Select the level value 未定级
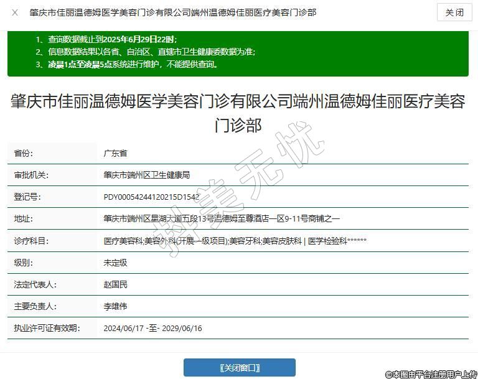Viewport: 478px width, 379px height. tap(115, 263)
